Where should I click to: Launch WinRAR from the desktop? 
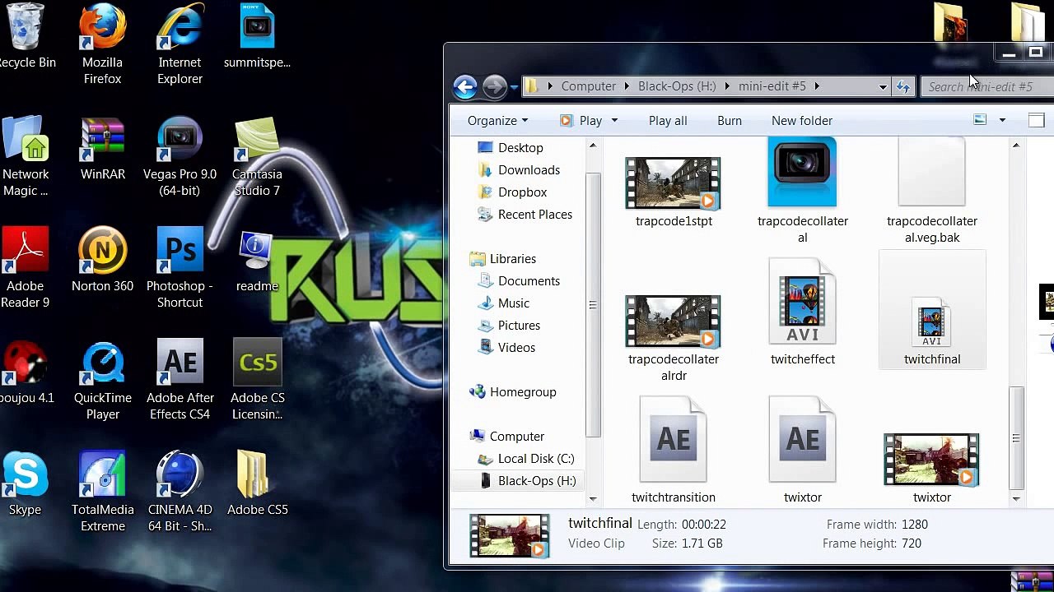[102, 148]
